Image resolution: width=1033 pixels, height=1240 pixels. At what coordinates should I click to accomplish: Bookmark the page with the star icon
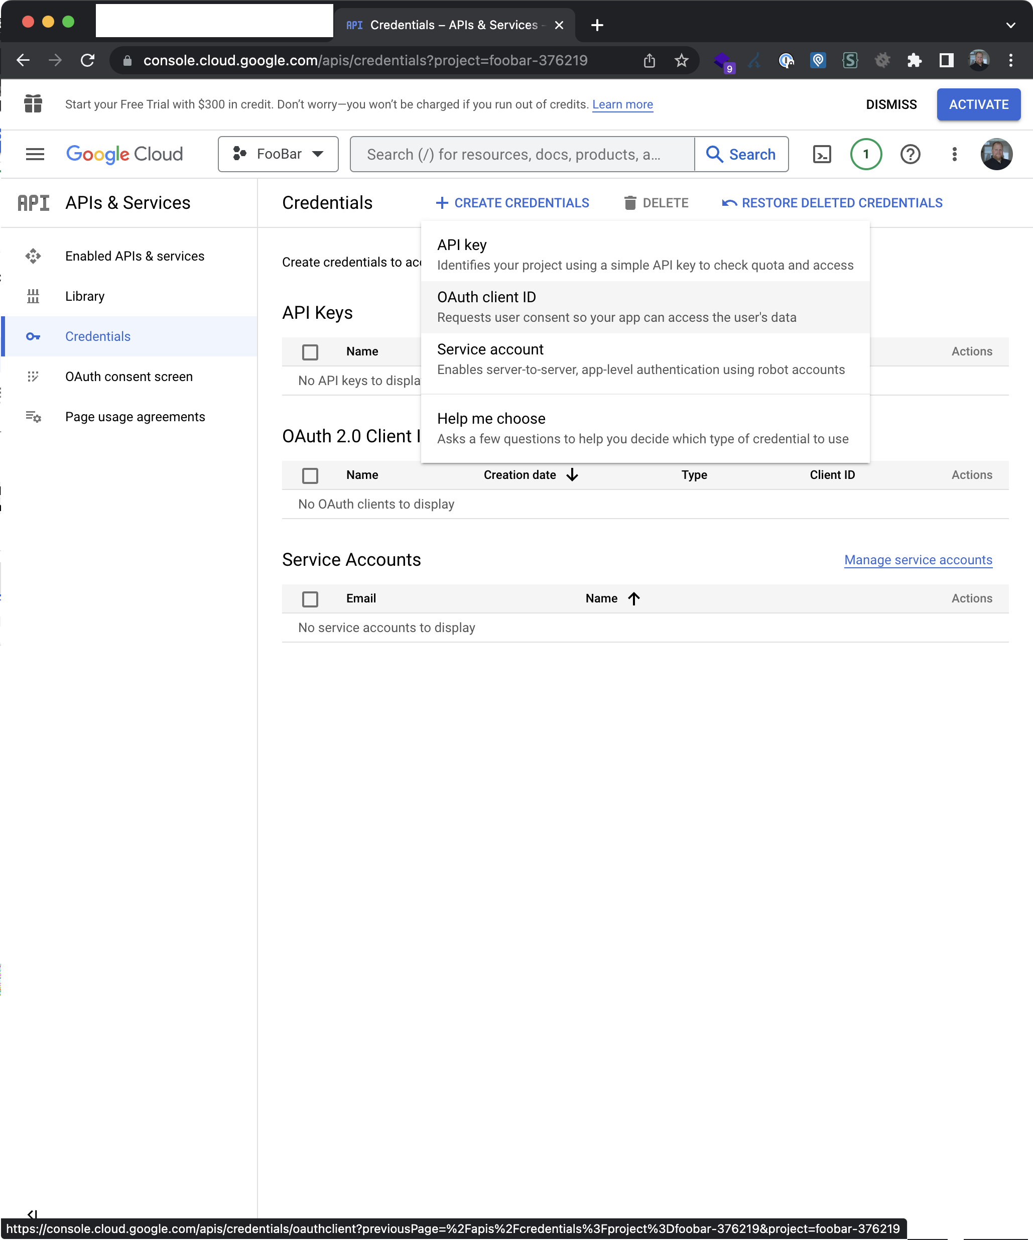tap(681, 60)
